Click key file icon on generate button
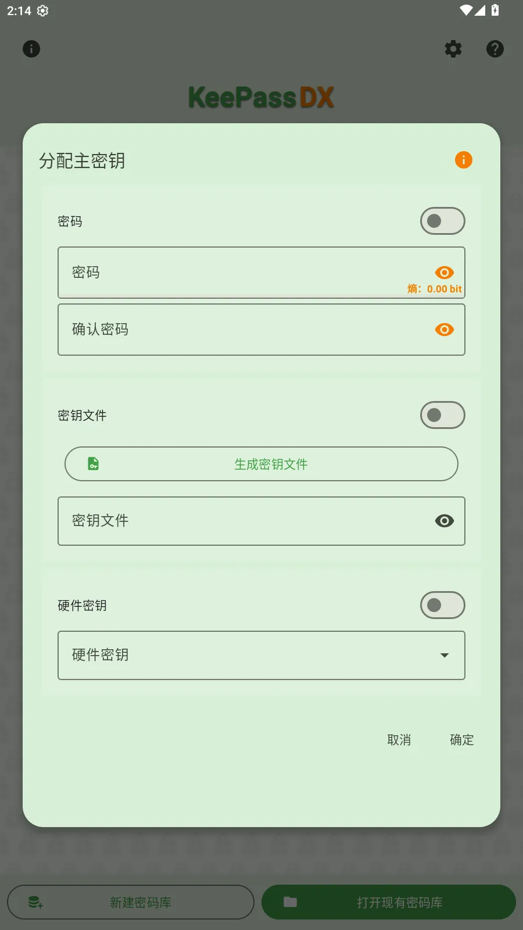Image resolution: width=523 pixels, height=930 pixels. [x=94, y=464]
